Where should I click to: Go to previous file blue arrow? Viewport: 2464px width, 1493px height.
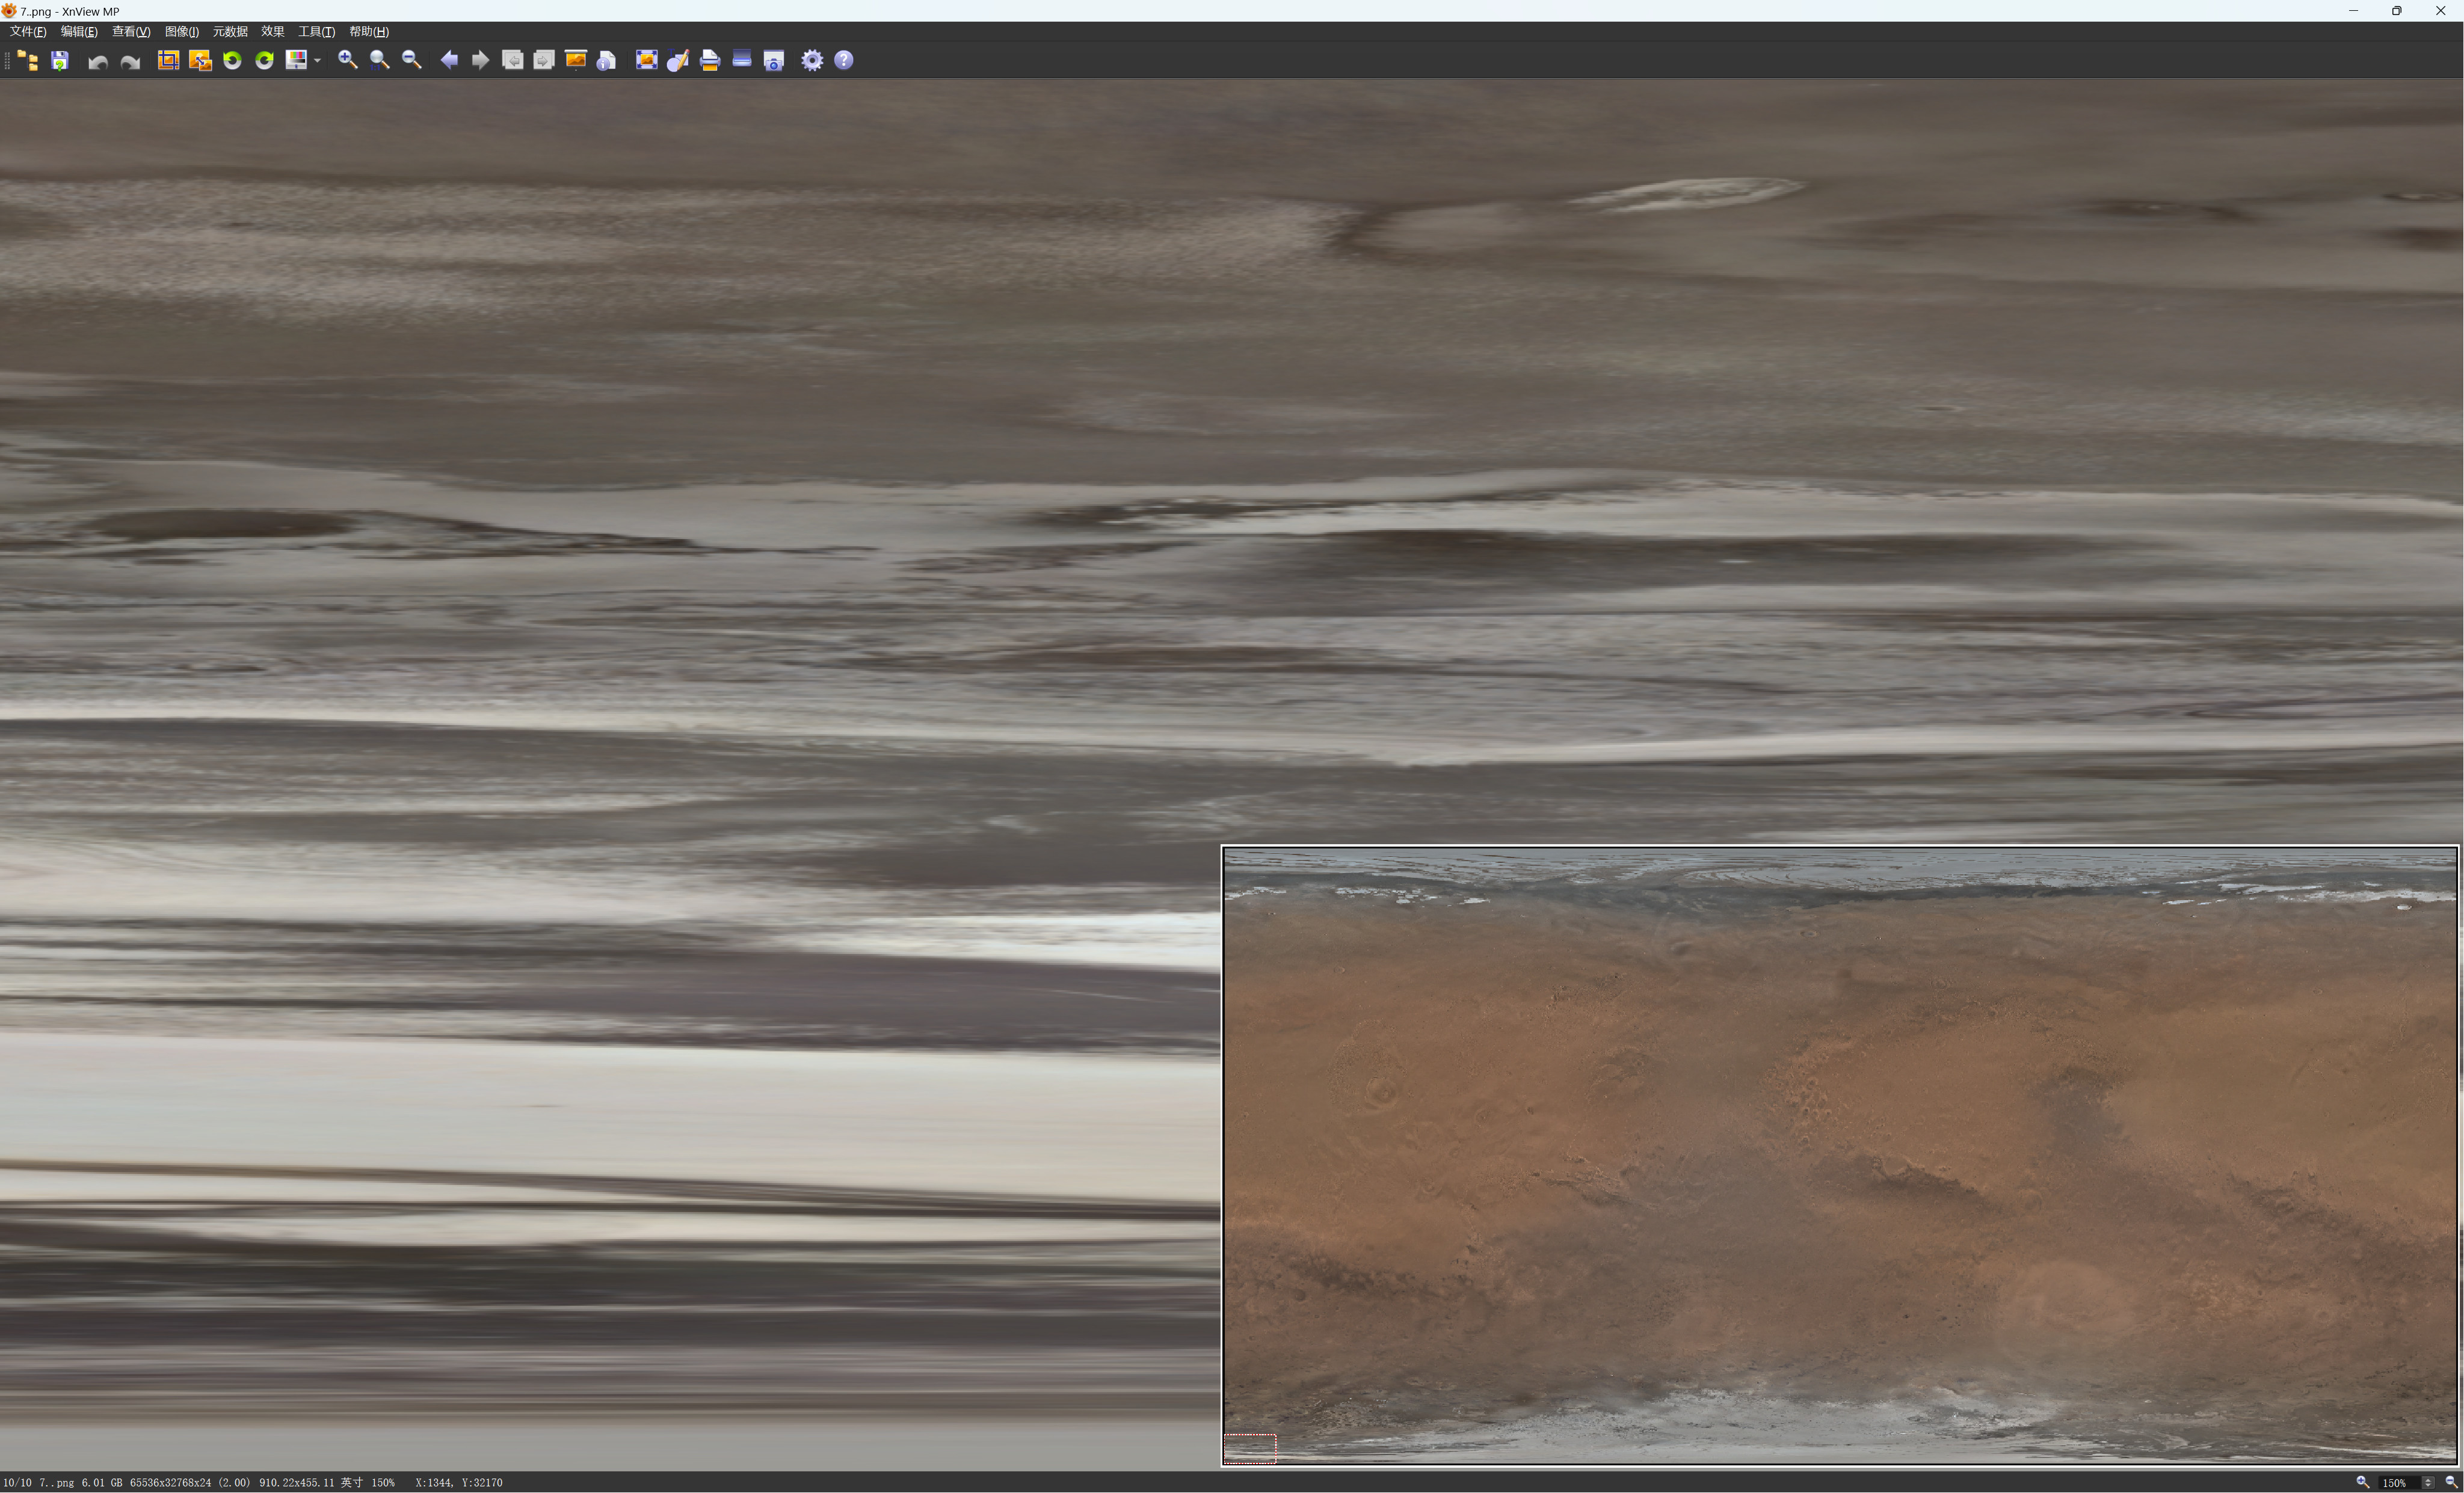point(449,61)
